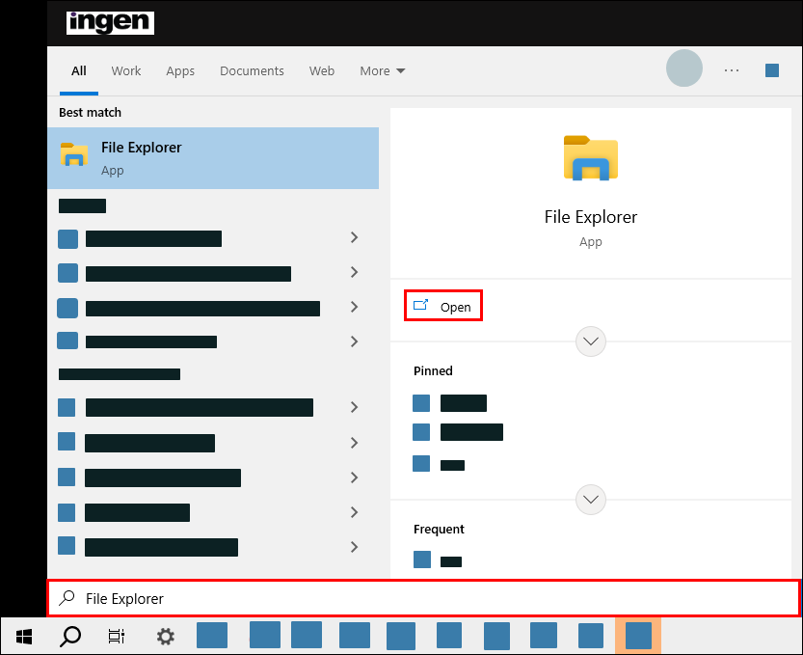Switch to the Documents tab

click(252, 70)
